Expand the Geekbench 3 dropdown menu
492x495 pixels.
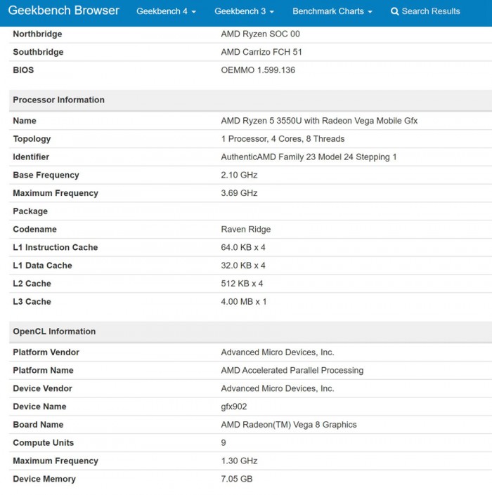244,11
